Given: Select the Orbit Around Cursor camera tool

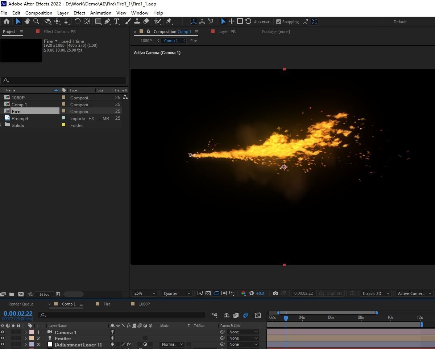Looking at the screenshot, I should pyautogui.click(x=48, y=21).
